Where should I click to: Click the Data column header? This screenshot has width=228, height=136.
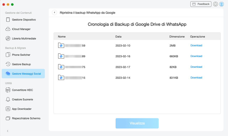[118, 37]
